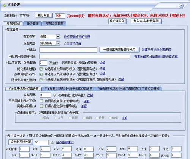Click the 8-9 hour clicks field
Image resolution: width=190 pixels, height=159 pixels.
[x=24, y=155]
